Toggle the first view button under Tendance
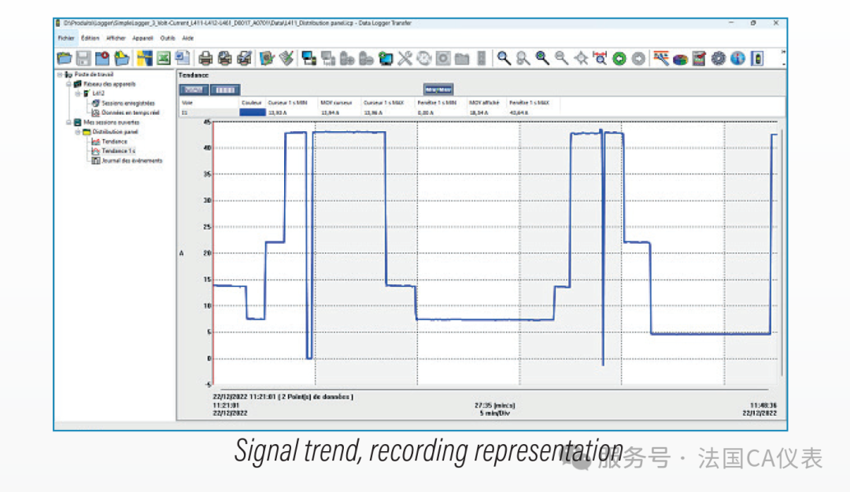The width and height of the screenshot is (850, 492). [x=194, y=90]
